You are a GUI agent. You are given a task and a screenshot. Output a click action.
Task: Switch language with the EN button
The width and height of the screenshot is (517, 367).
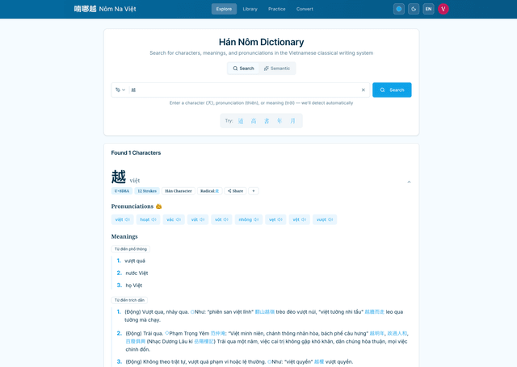(x=428, y=9)
